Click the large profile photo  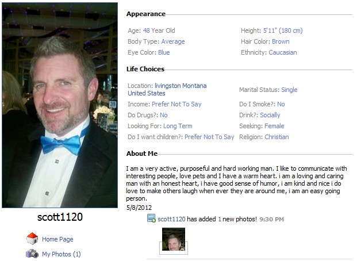[60, 105]
